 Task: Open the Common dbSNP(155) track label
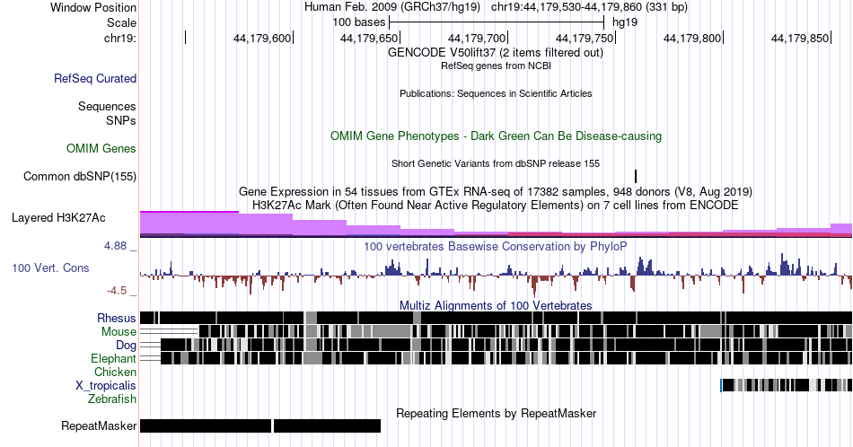click(80, 176)
